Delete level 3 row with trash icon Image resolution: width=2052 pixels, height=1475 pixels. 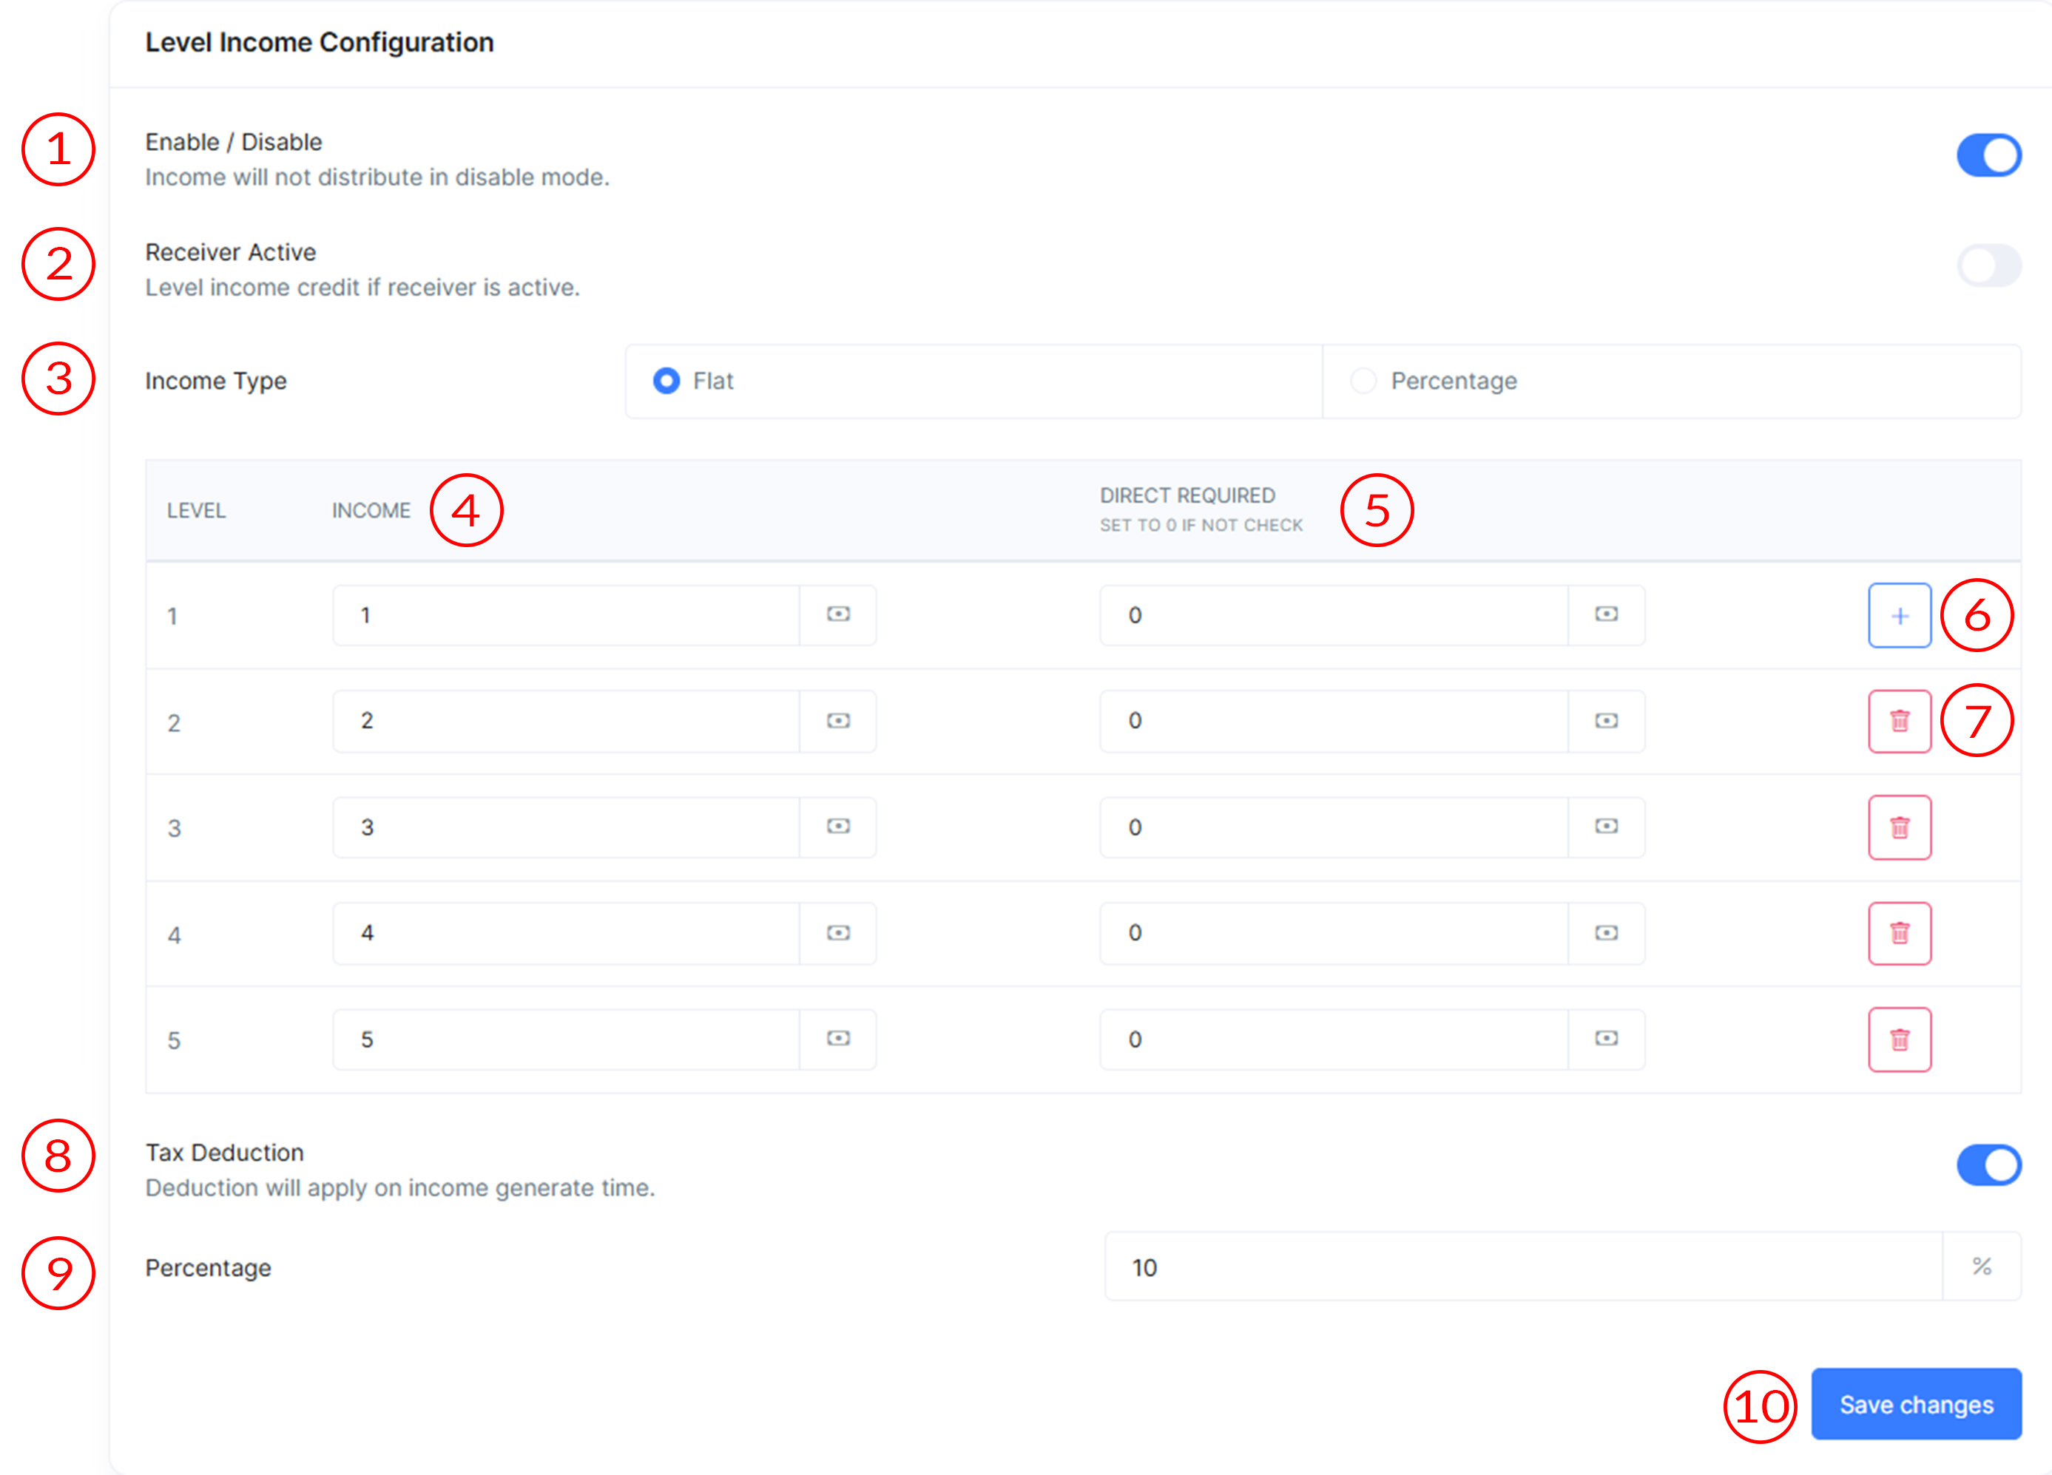coord(1899,827)
